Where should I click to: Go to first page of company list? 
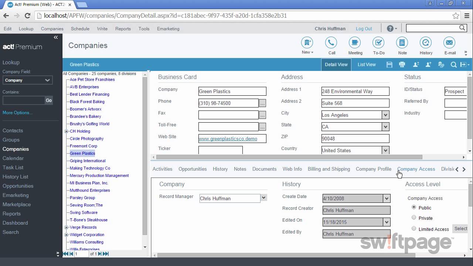(65, 254)
